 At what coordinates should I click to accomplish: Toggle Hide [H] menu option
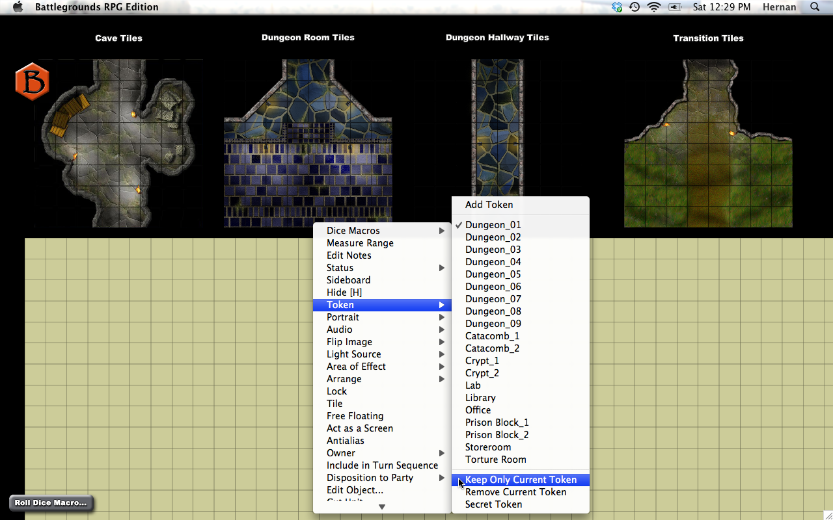click(382, 292)
